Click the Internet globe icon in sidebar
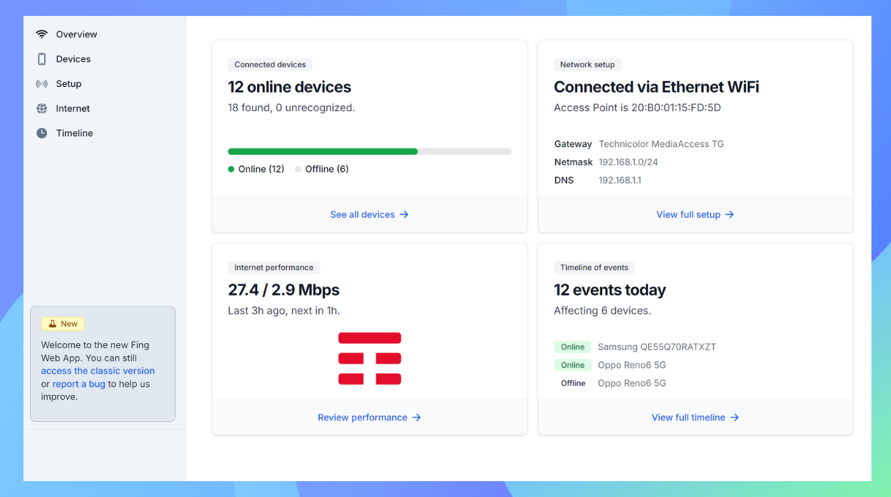This screenshot has width=891, height=497. [42, 108]
